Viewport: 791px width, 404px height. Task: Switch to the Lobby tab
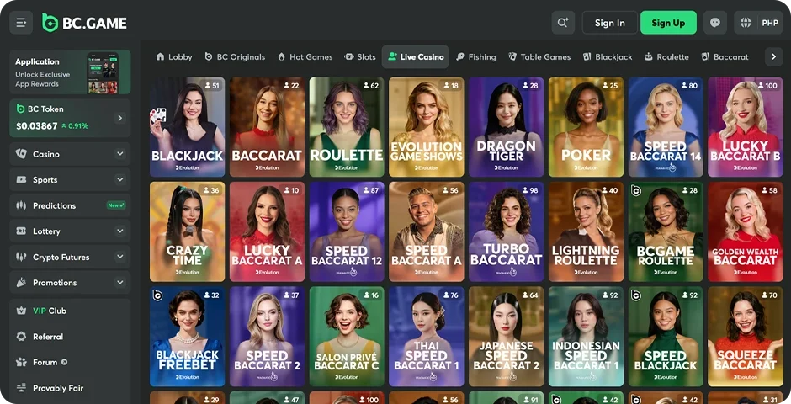pos(174,56)
